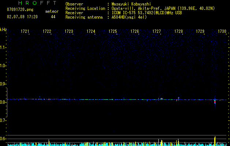The width and height of the screenshot is (230, 146).
Task: Click the 0.7 kHz axis label
Action: pos(3,120)
